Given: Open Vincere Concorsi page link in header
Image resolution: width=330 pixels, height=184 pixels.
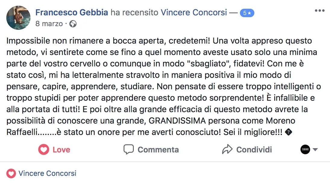Looking at the screenshot, I should click(194, 12).
